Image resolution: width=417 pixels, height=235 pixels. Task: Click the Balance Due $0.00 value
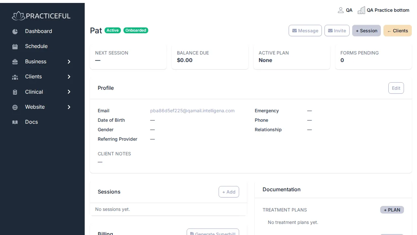point(185,60)
